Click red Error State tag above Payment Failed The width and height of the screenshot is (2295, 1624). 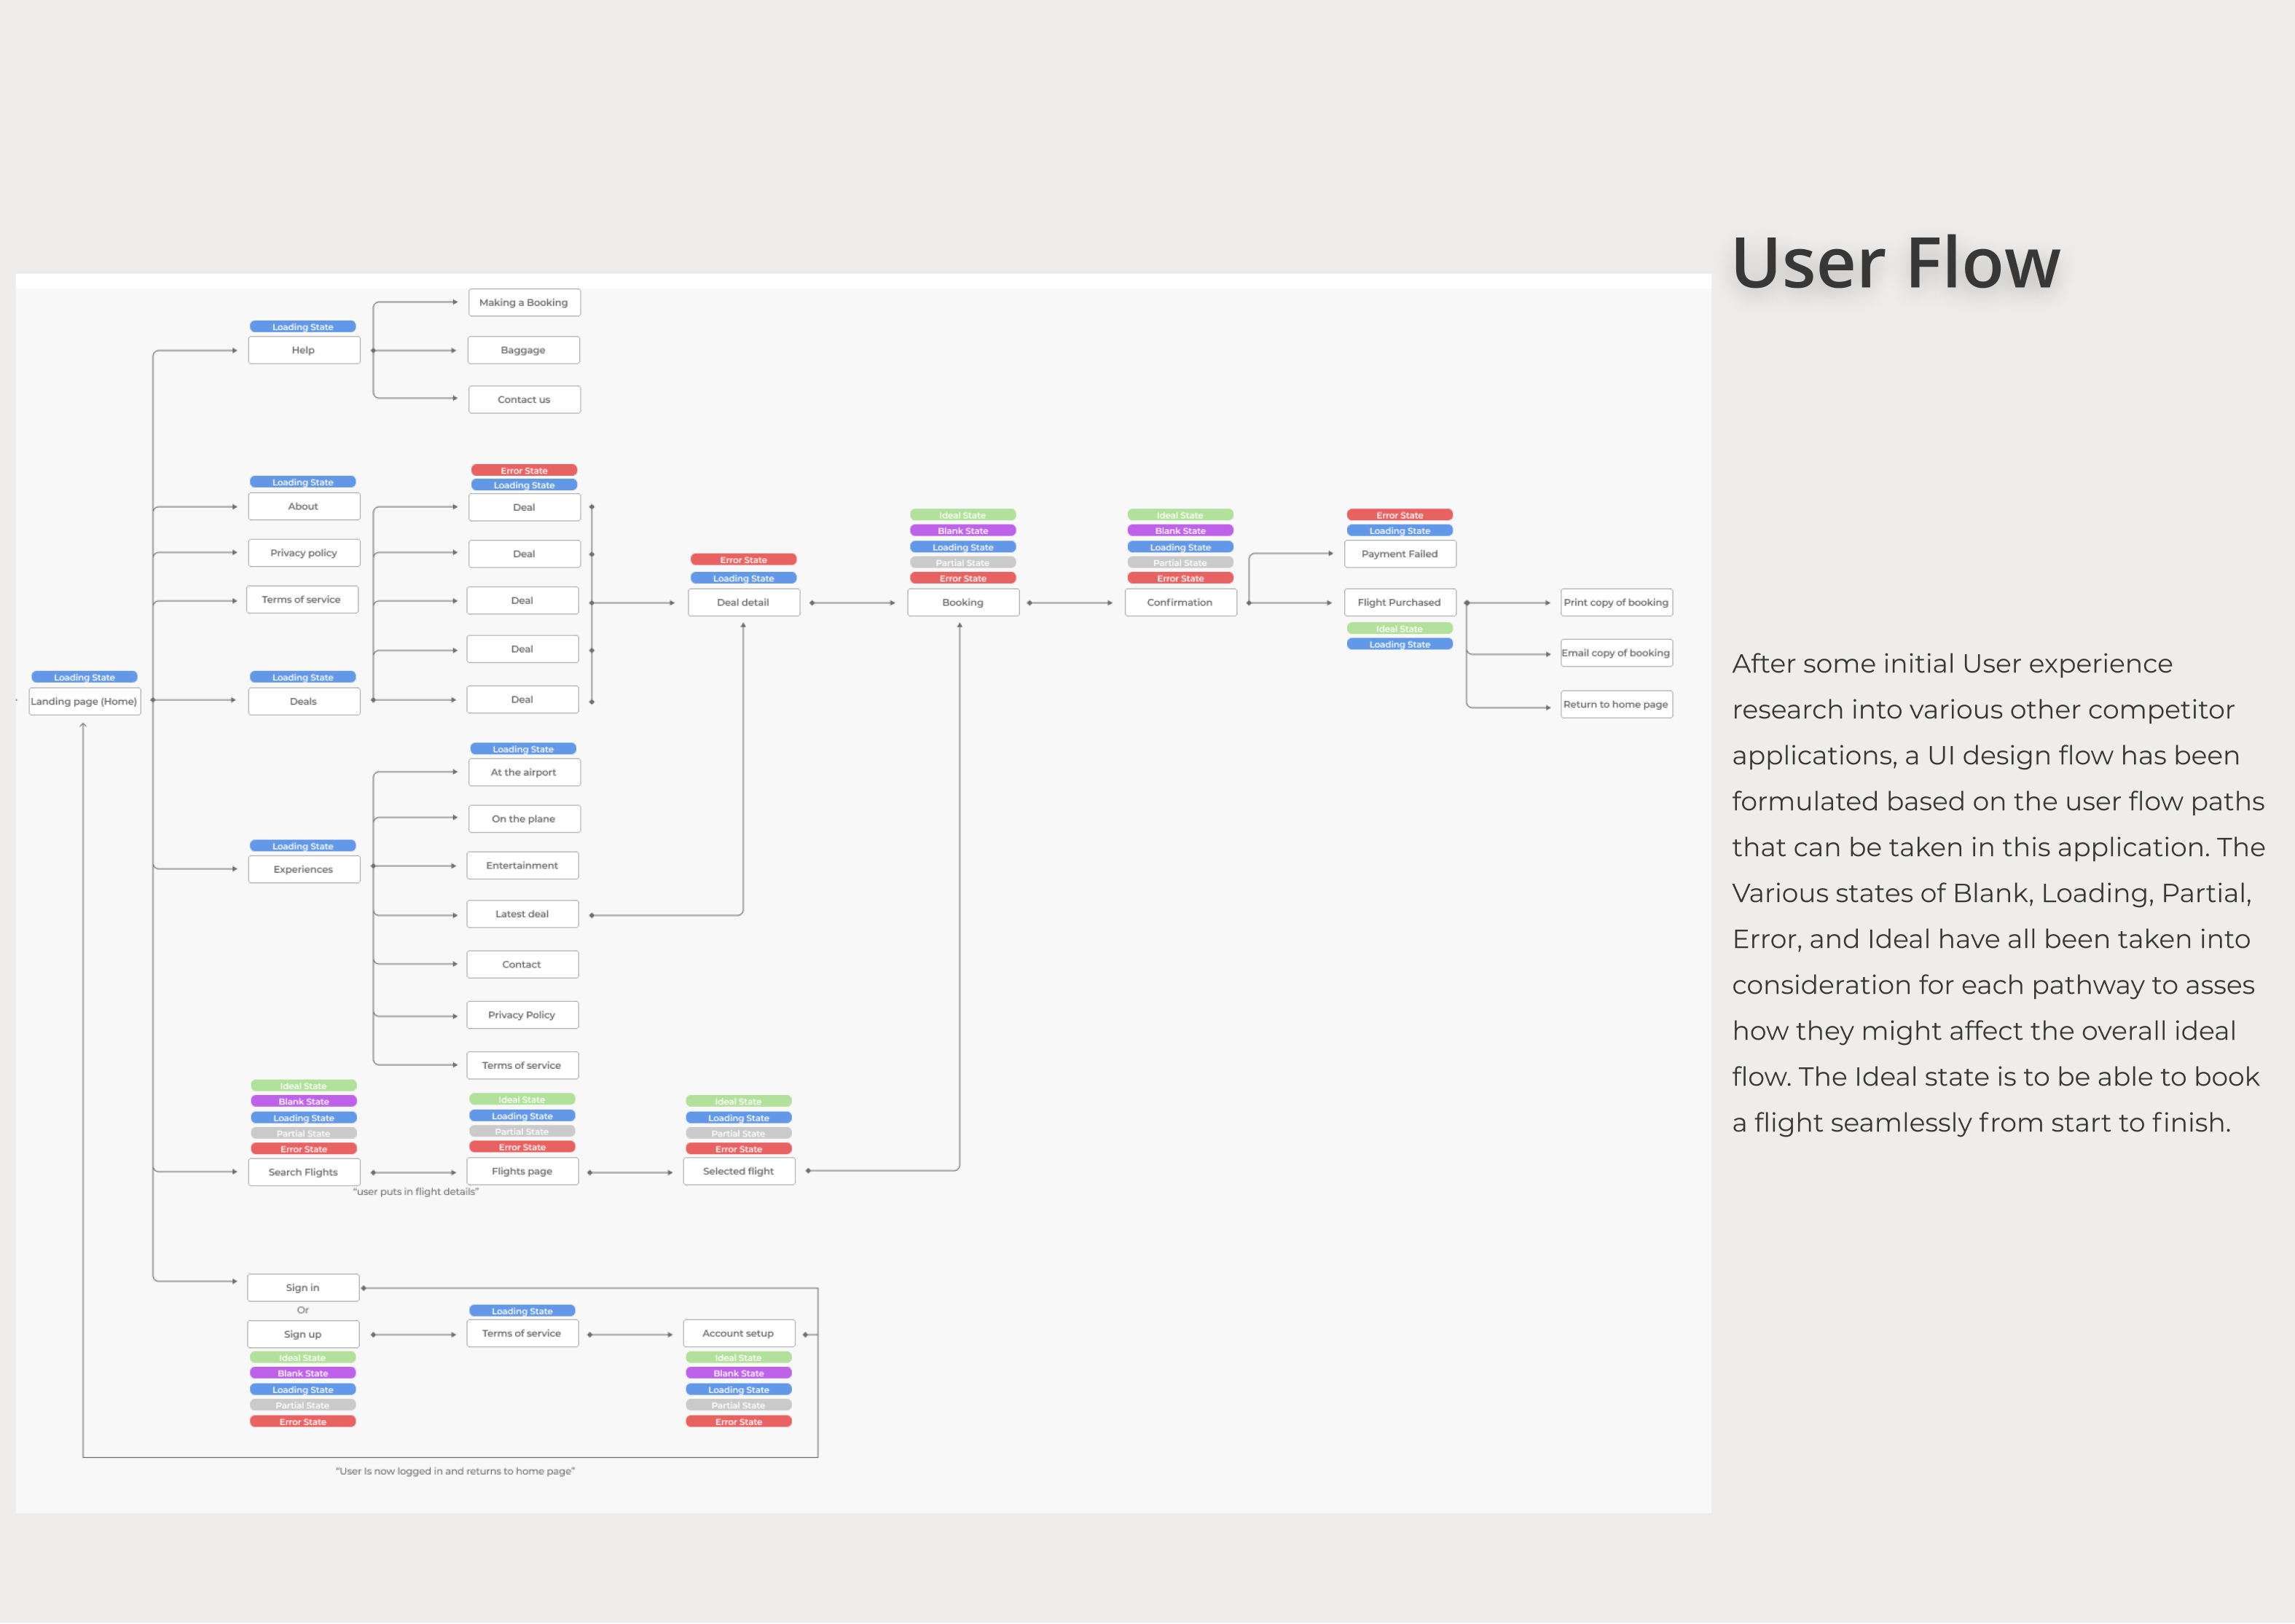tap(1399, 515)
